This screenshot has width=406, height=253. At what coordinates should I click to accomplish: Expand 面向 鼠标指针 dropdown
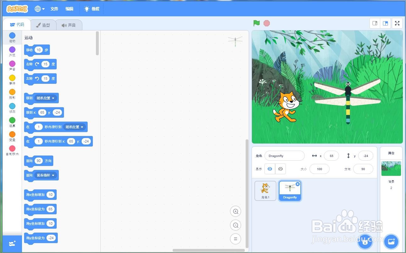point(46,175)
